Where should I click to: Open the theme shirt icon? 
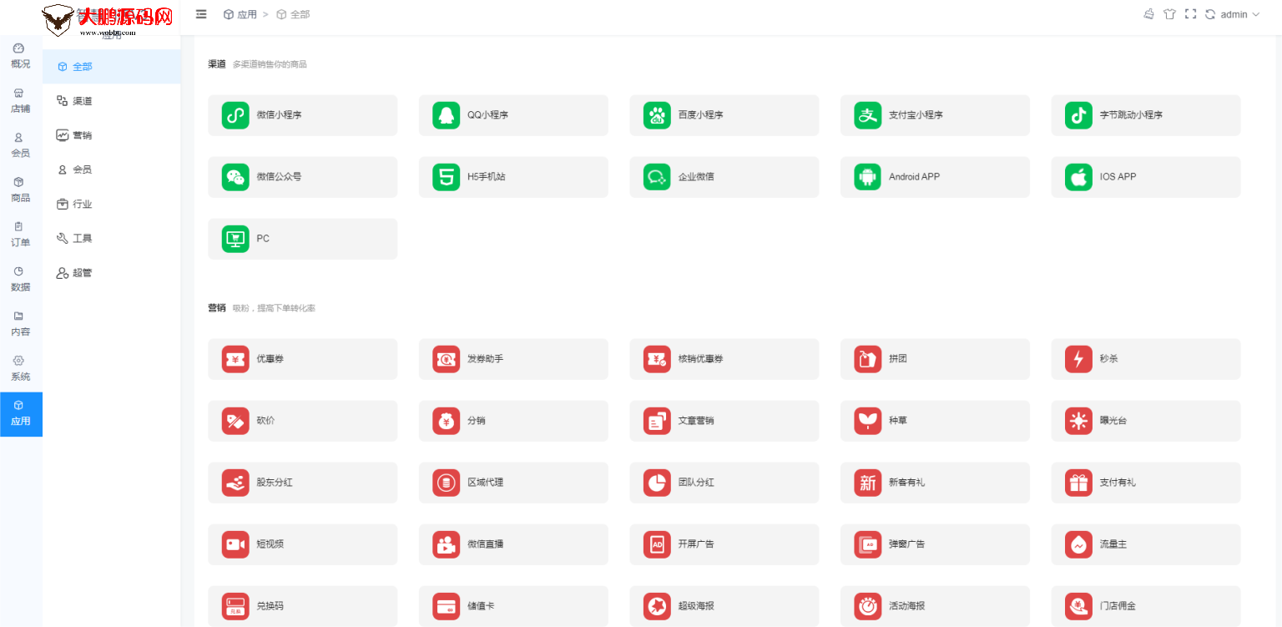[1169, 14]
